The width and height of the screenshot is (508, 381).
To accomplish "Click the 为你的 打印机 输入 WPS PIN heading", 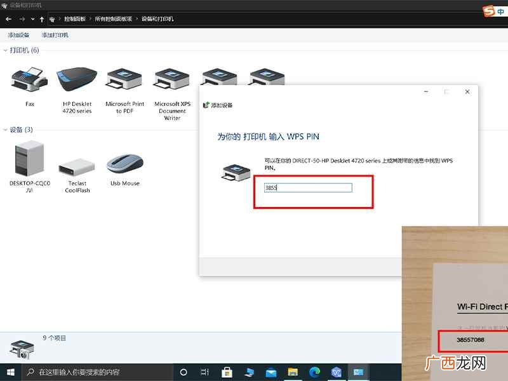I will [268, 137].
